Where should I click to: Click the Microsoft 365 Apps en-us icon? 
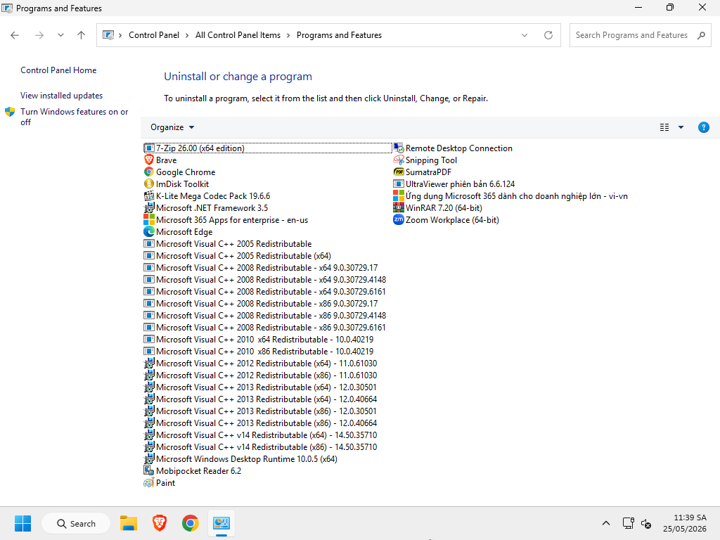point(149,219)
